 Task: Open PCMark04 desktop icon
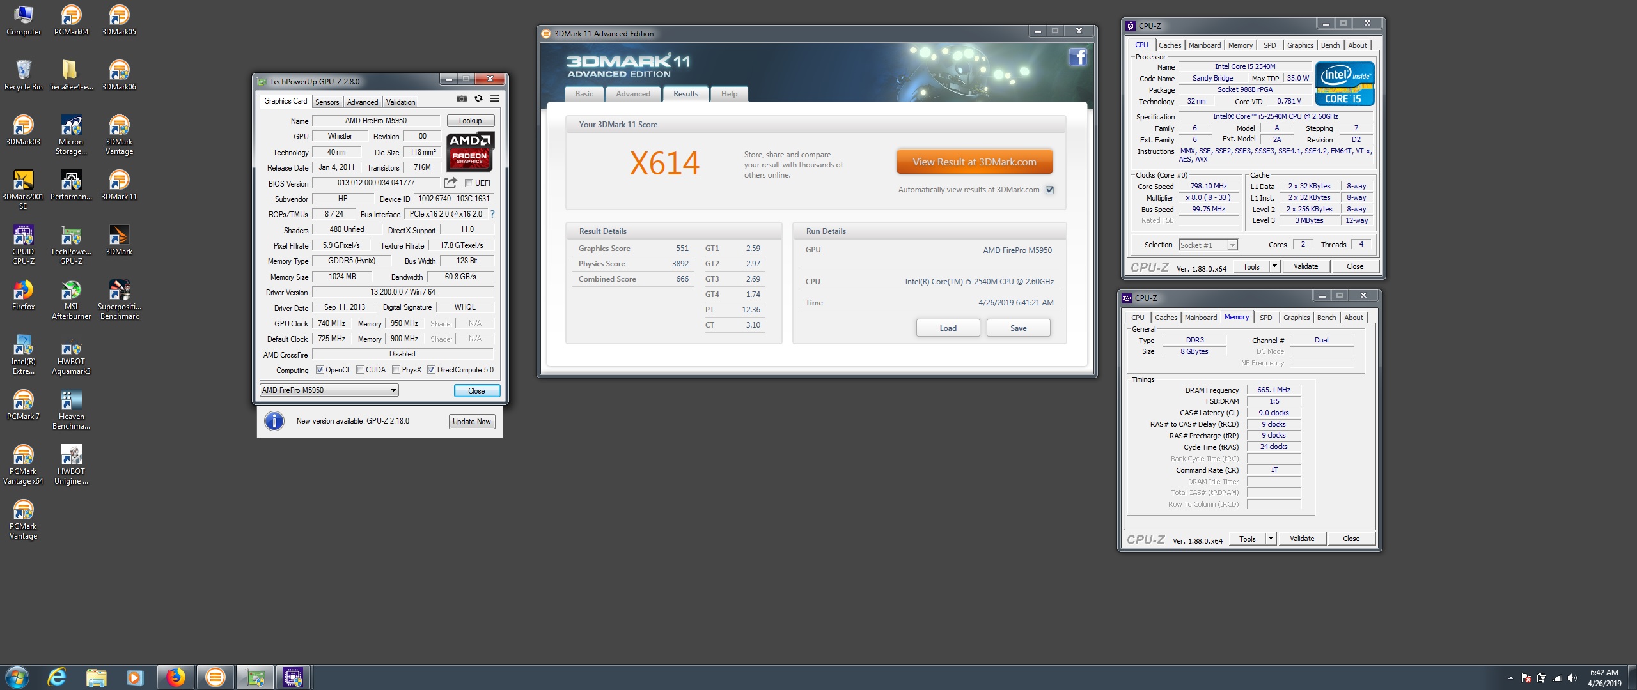(x=71, y=20)
